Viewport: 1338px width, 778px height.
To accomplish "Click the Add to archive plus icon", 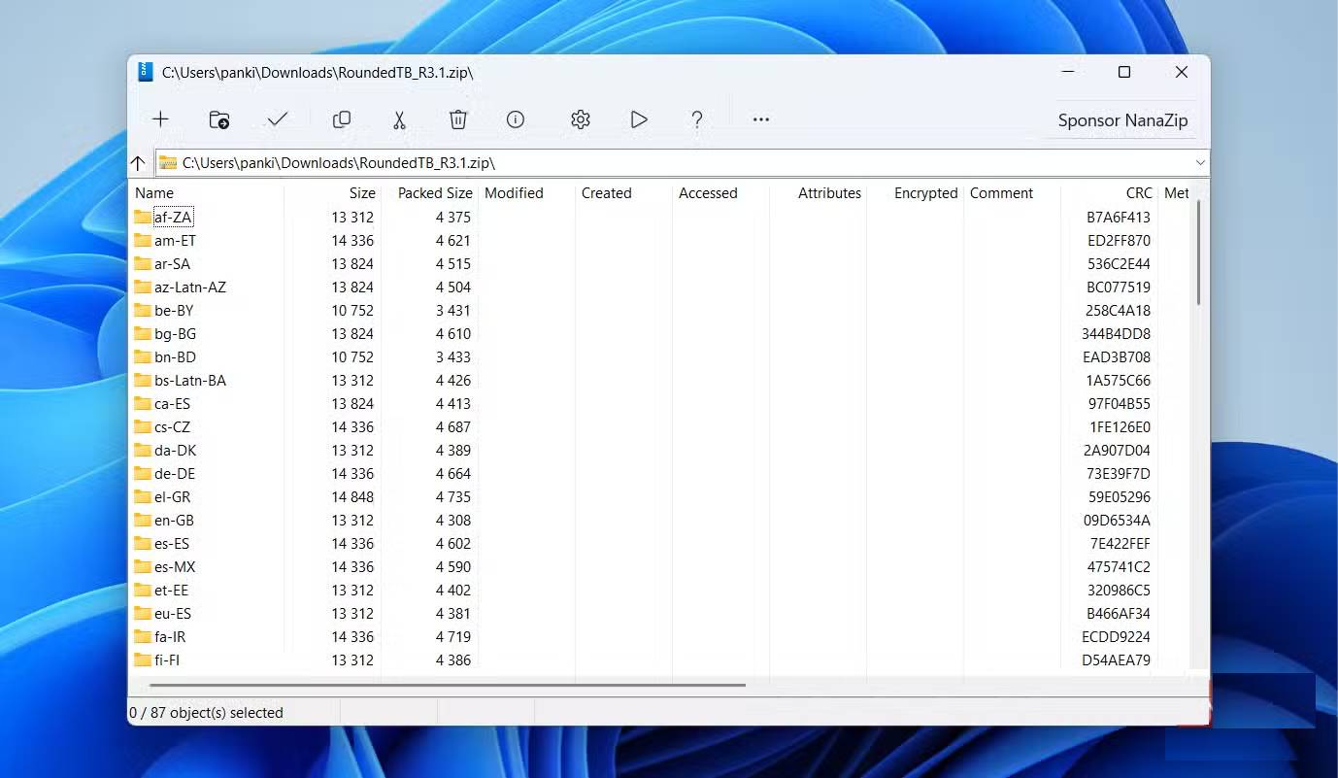I will tap(160, 118).
